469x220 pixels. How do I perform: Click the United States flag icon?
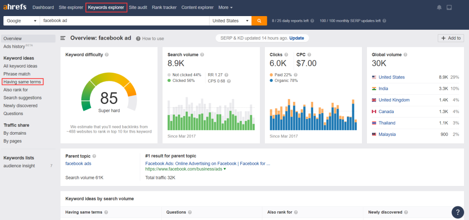click(374, 77)
